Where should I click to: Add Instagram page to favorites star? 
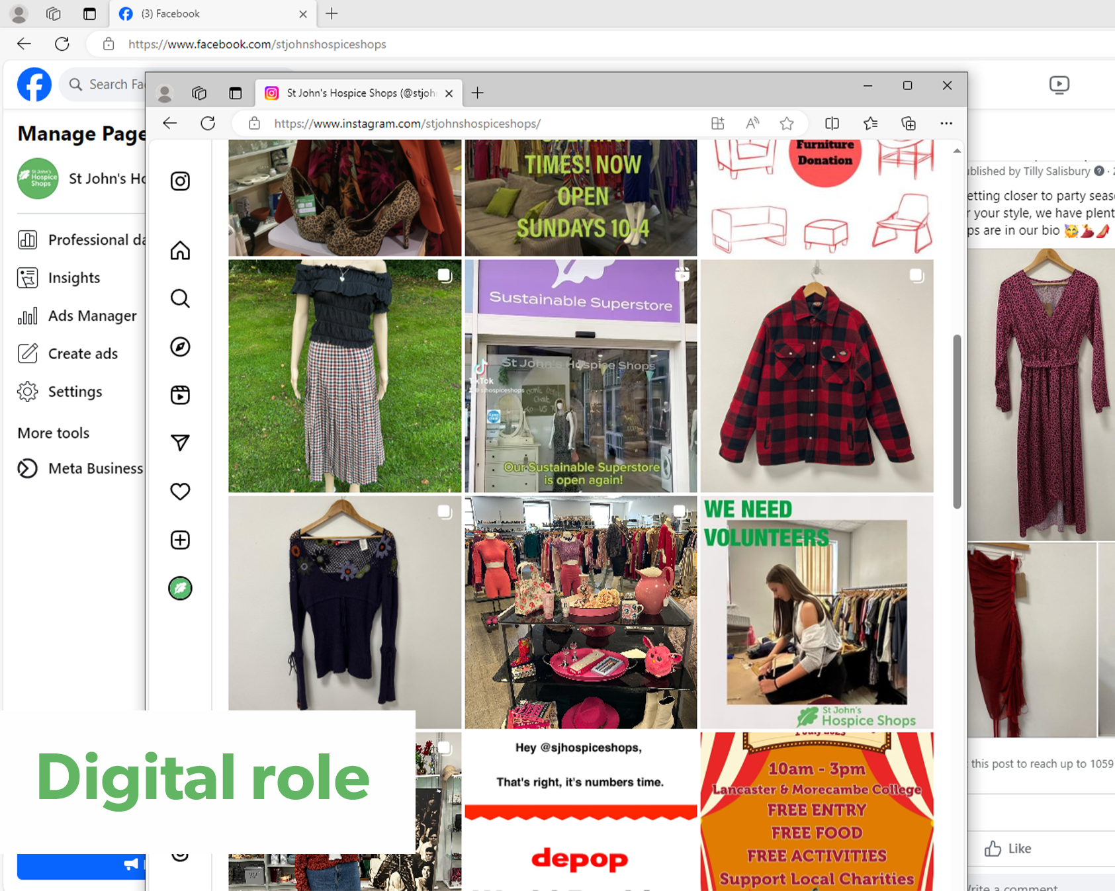(786, 123)
